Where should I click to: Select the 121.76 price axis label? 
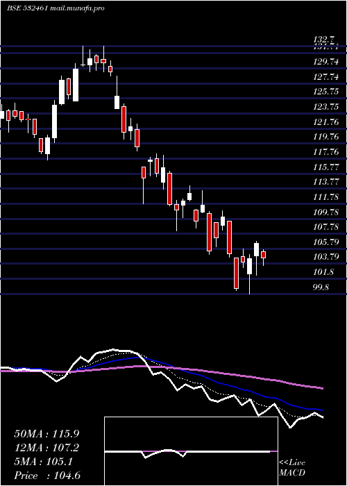[325, 122]
